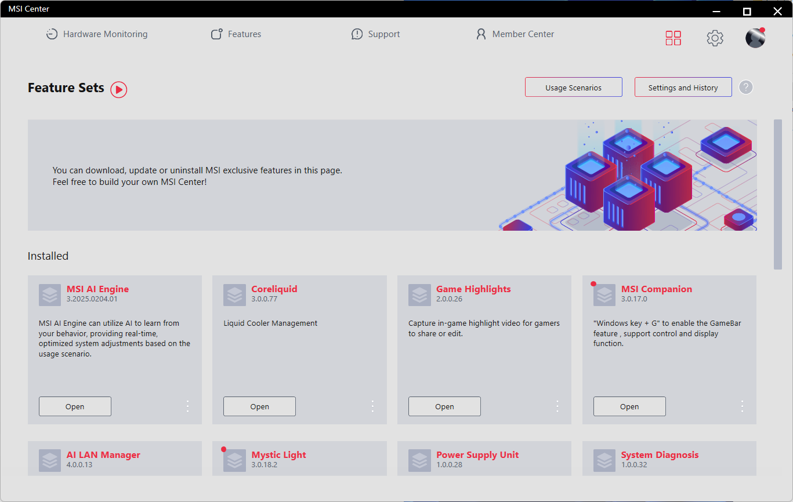Expand the Game Highlights three-dot menu
This screenshot has height=502, width=793.
coord(557,406)
